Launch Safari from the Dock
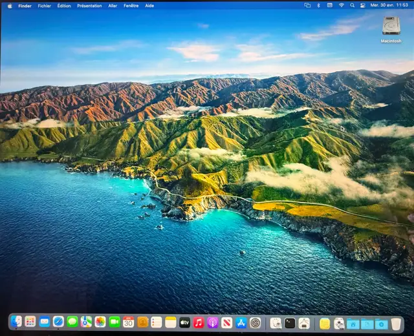Image resolution: width=414 pixels, height=336 pixels. (x=58, y=322)
